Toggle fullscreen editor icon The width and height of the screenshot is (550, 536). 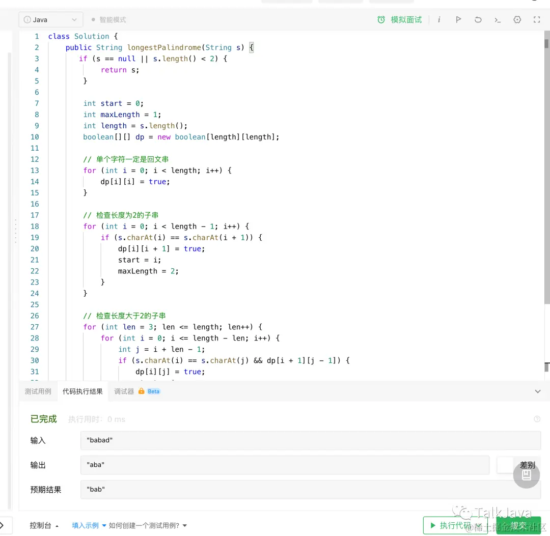pyautogui.click(x=537, y=20)
